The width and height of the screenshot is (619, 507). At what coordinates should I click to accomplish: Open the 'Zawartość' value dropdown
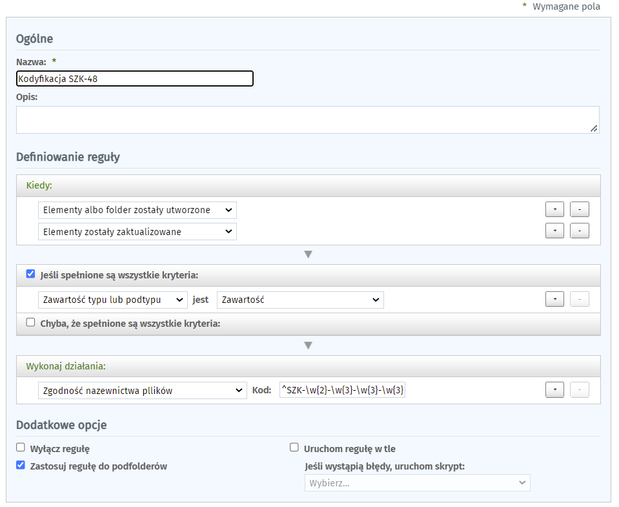click(x=300, y=300)
